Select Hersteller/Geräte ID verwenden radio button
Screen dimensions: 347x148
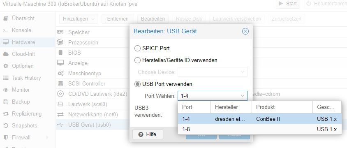(x=137, y=60)
